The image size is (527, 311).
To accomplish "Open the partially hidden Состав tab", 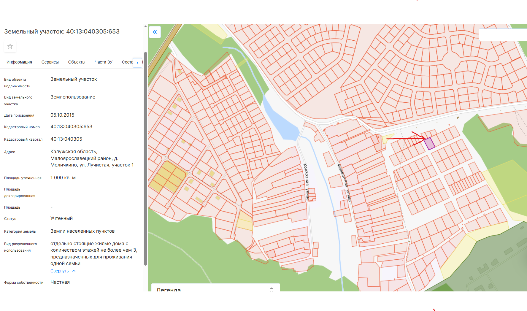I will coord(127,62).
